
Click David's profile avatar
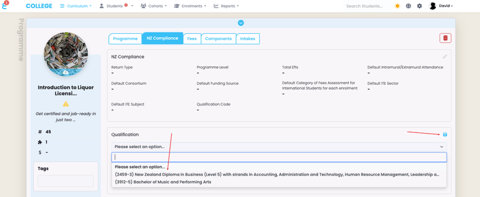433,6
